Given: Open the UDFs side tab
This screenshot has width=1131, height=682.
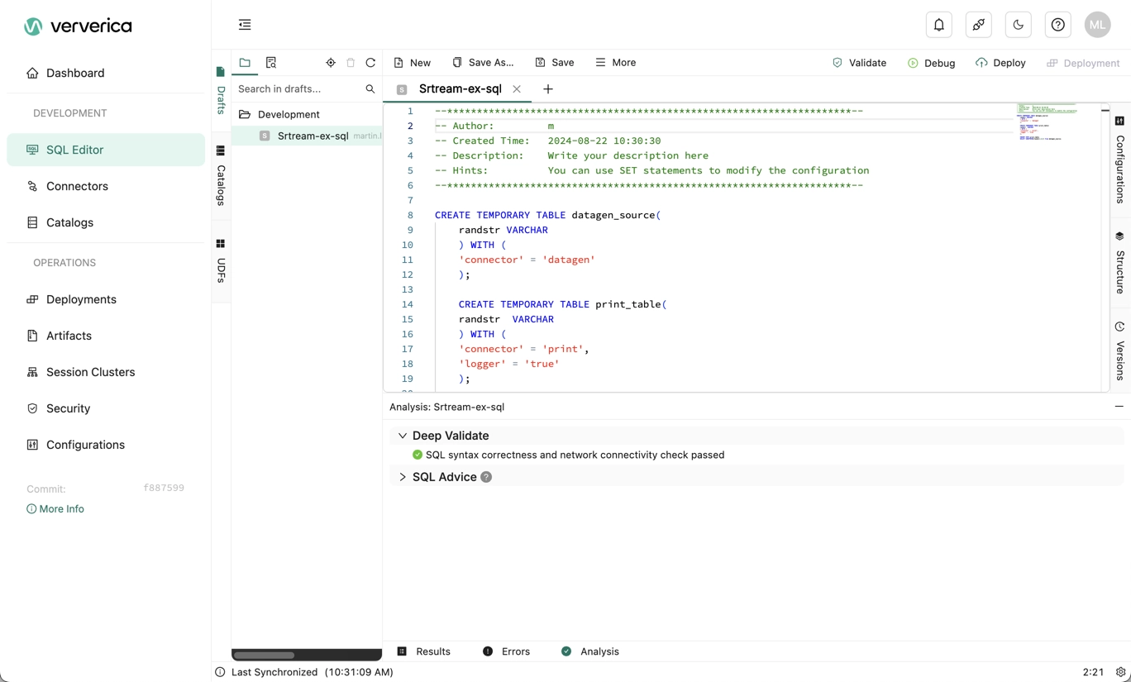Looking at the screenshot, I should (x=221, y=262).
